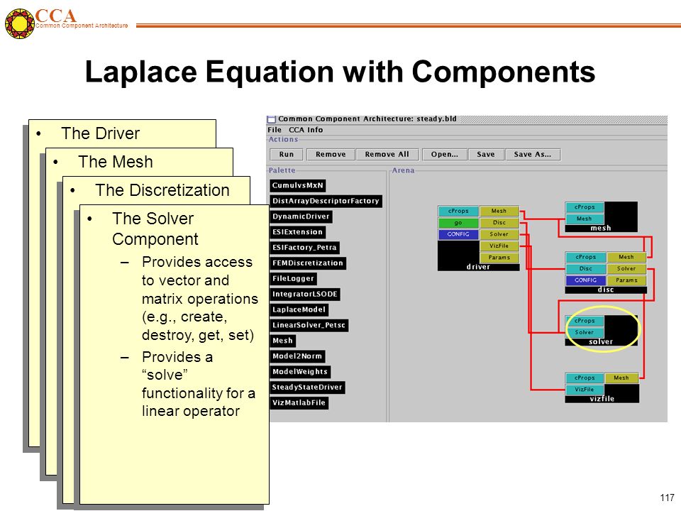Select the mesh component label in Arena
The image size is (681, 511).
tap(601, 228)
